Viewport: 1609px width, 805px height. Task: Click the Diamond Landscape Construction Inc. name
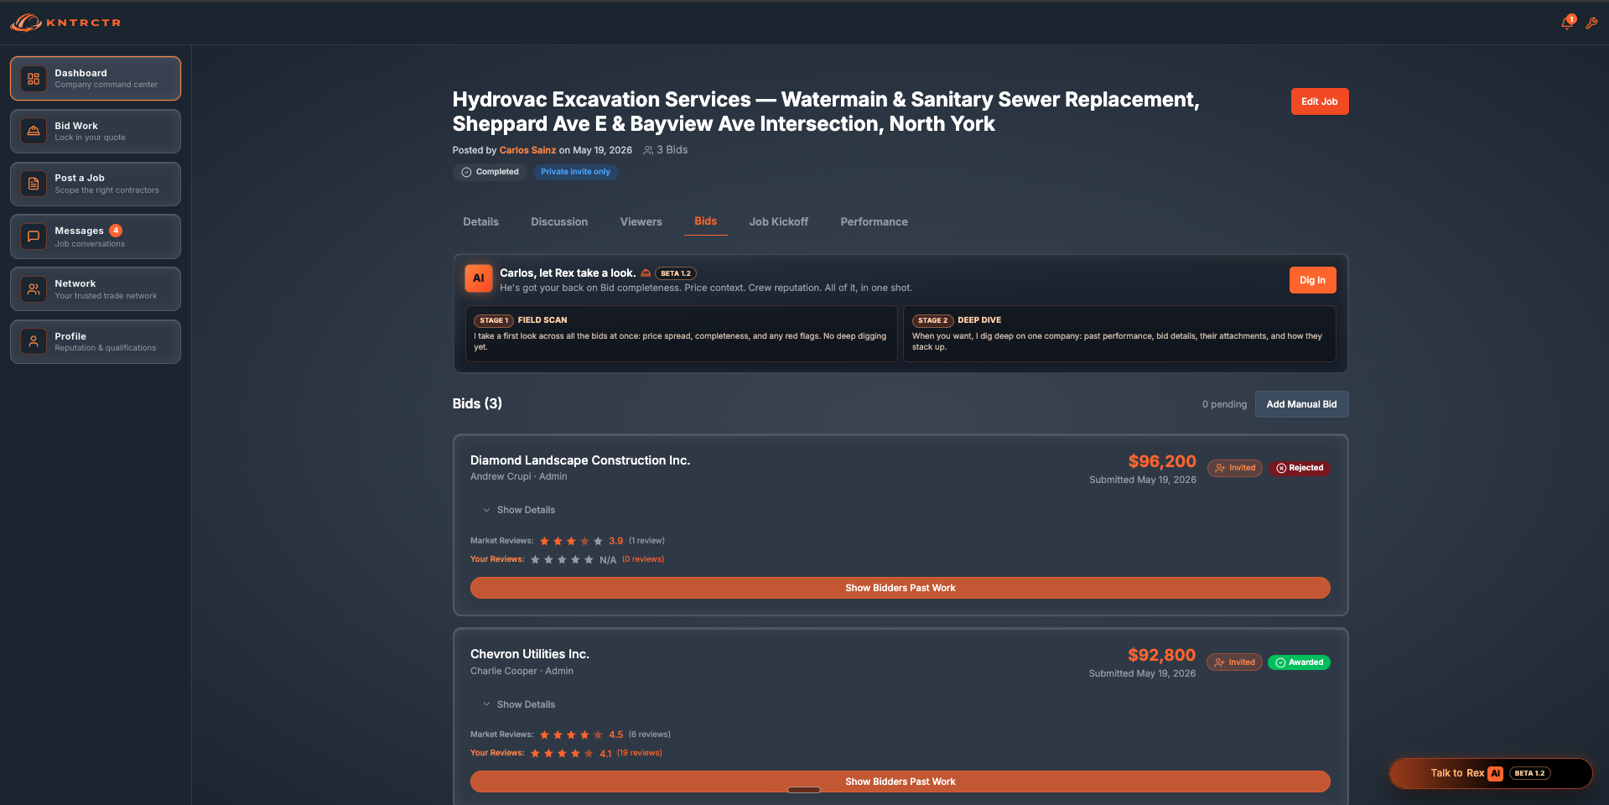(x=580, y=460)
